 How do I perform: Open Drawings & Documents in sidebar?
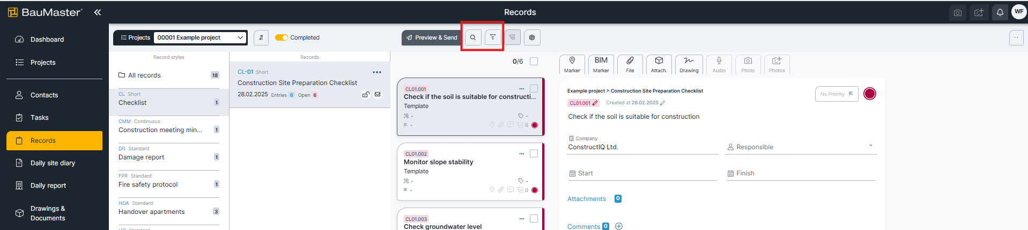click(x=54, y=213)
